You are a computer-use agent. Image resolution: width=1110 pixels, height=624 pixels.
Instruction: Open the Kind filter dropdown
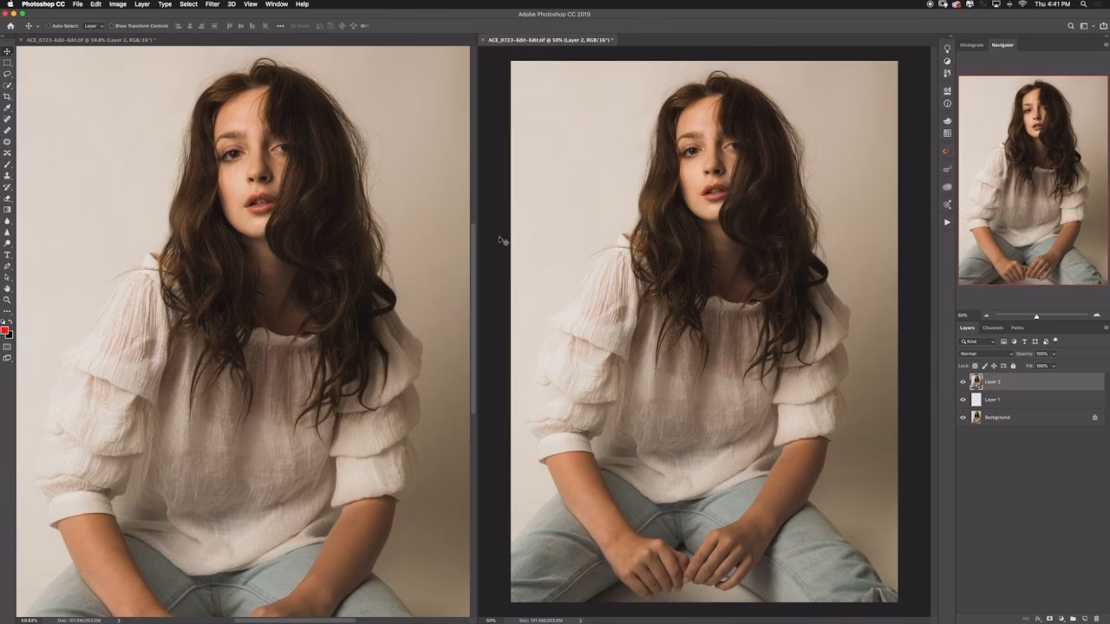point(977,341)
